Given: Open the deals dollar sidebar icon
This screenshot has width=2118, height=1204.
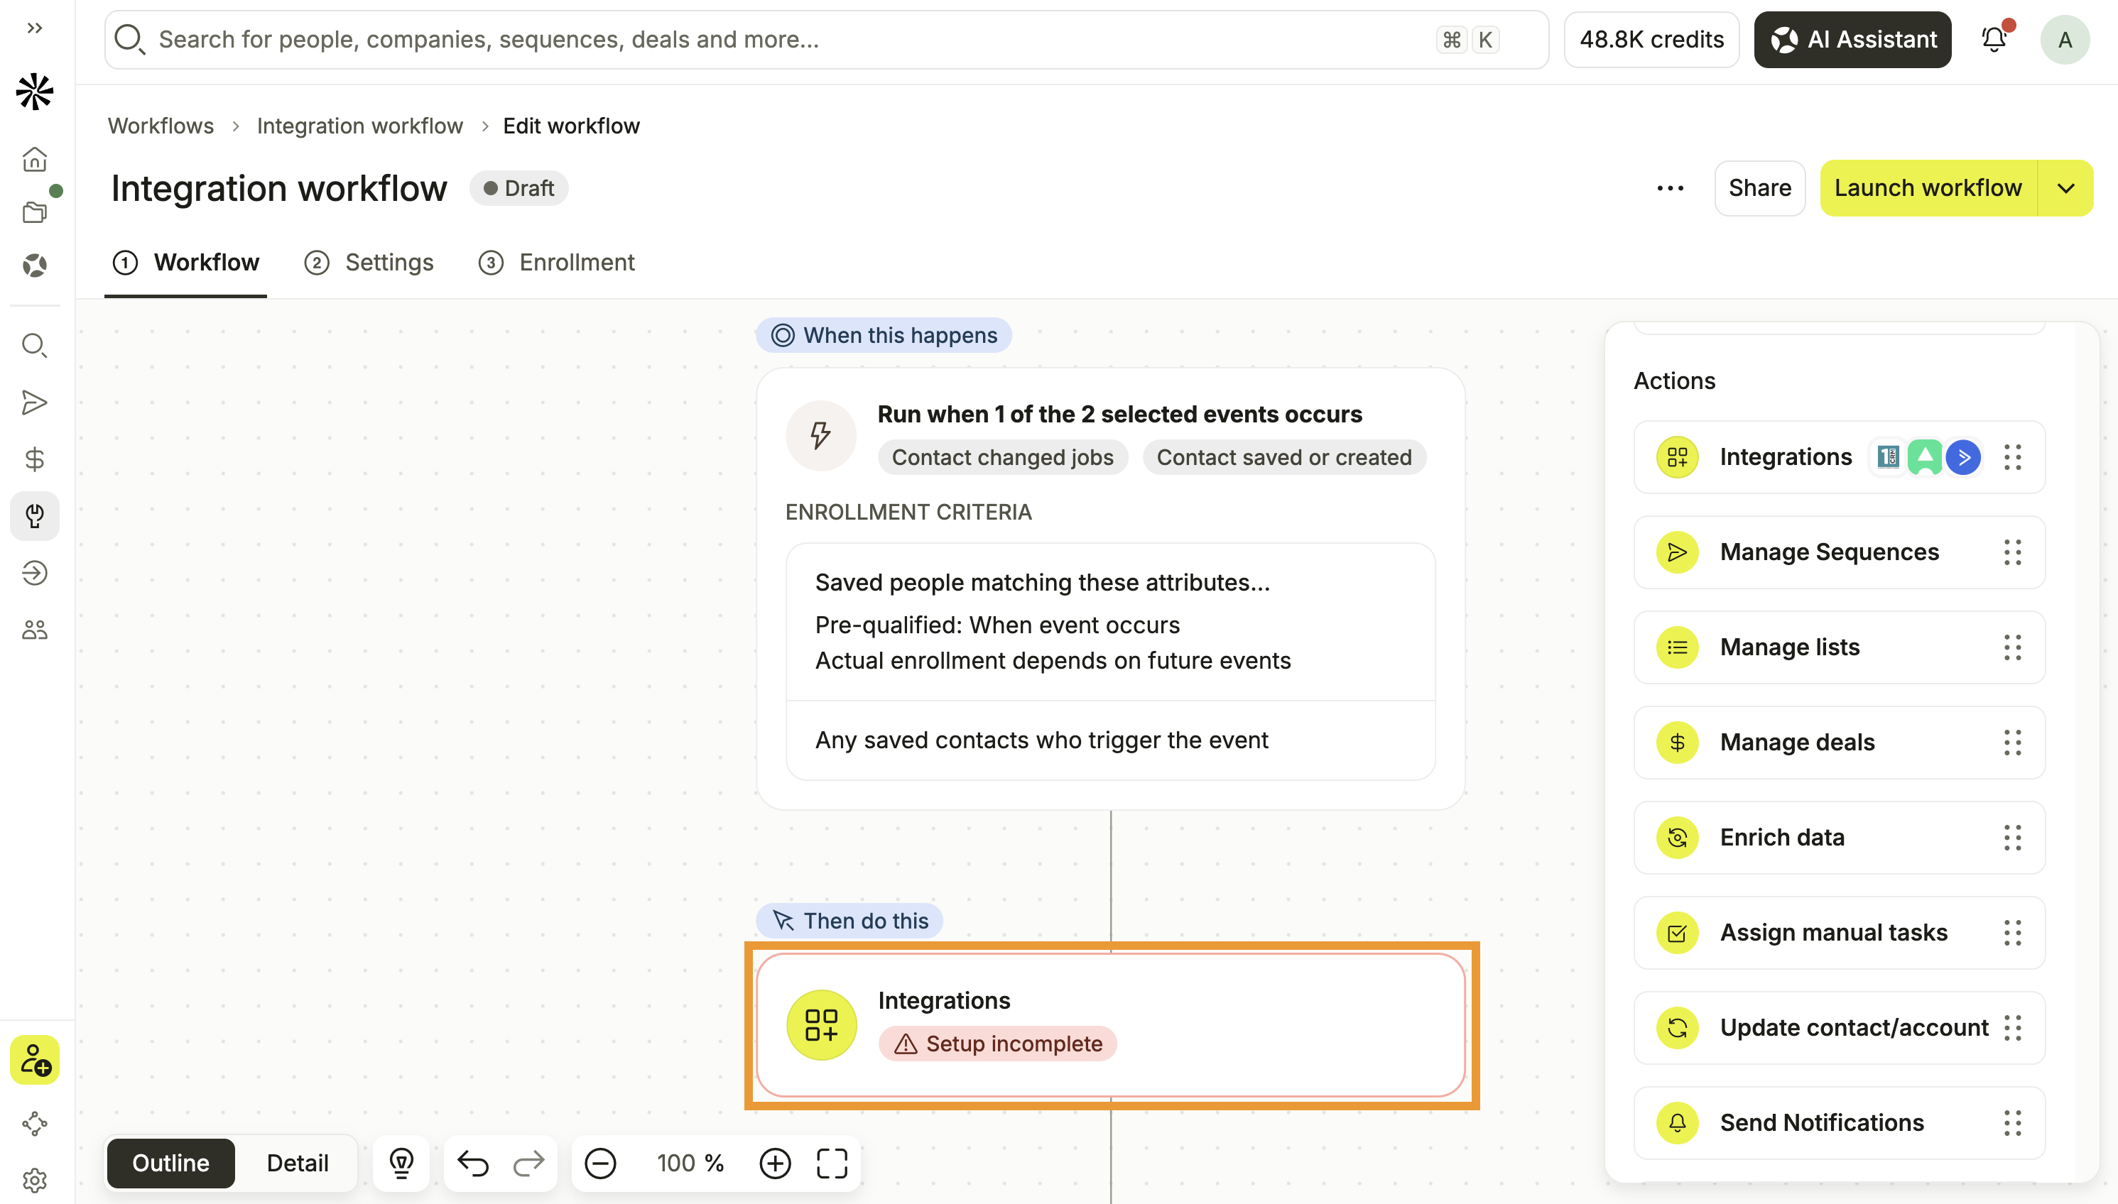Looking at the screenshot, I should 35,459.
